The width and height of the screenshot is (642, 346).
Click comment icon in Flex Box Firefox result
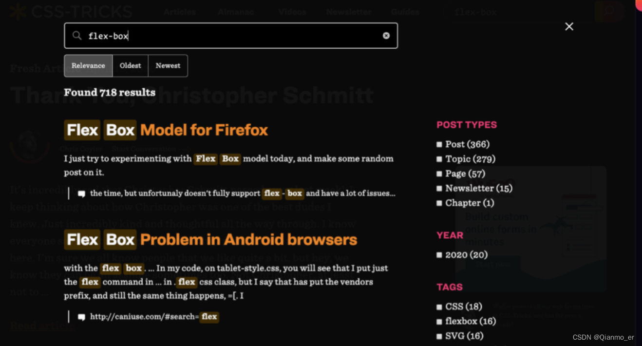[x=81, y=193]
